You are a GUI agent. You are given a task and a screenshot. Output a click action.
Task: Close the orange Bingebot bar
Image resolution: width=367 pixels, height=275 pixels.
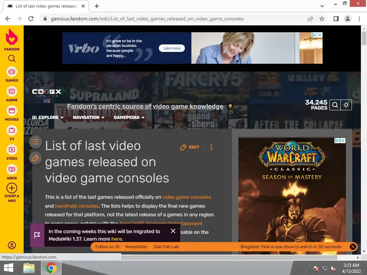pos(353,247)
